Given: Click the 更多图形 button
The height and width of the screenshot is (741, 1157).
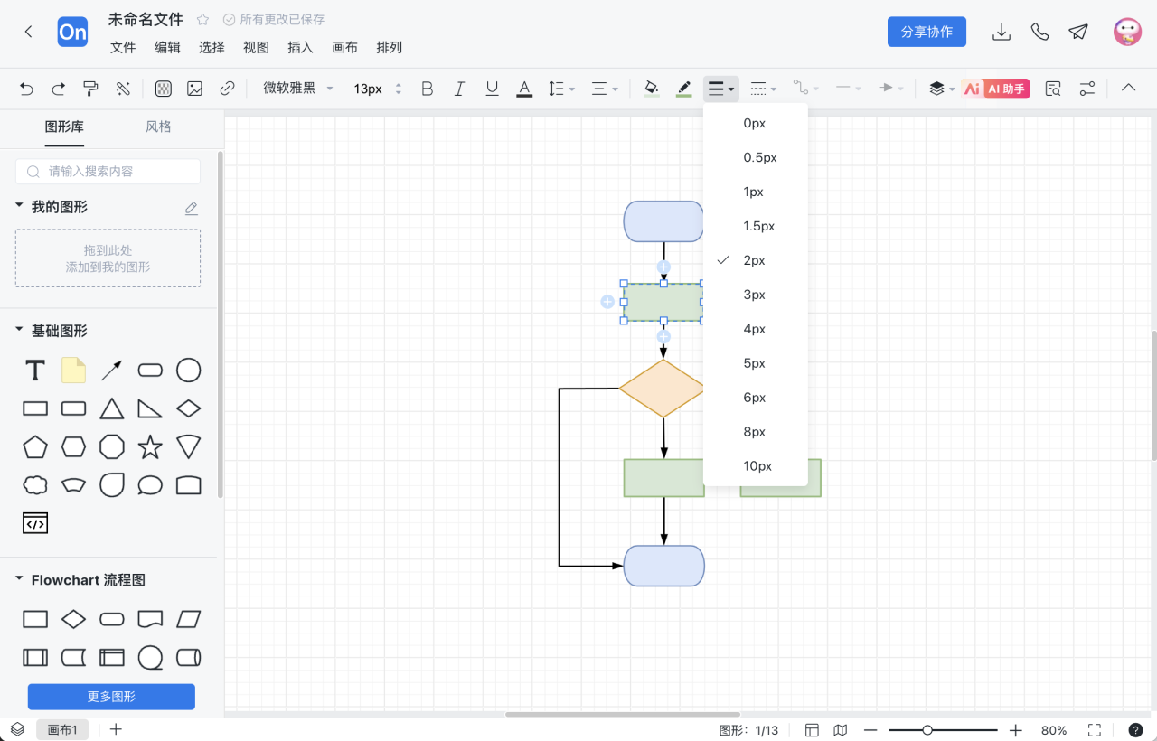Looking at the screenshot, I should click(111, 697).
